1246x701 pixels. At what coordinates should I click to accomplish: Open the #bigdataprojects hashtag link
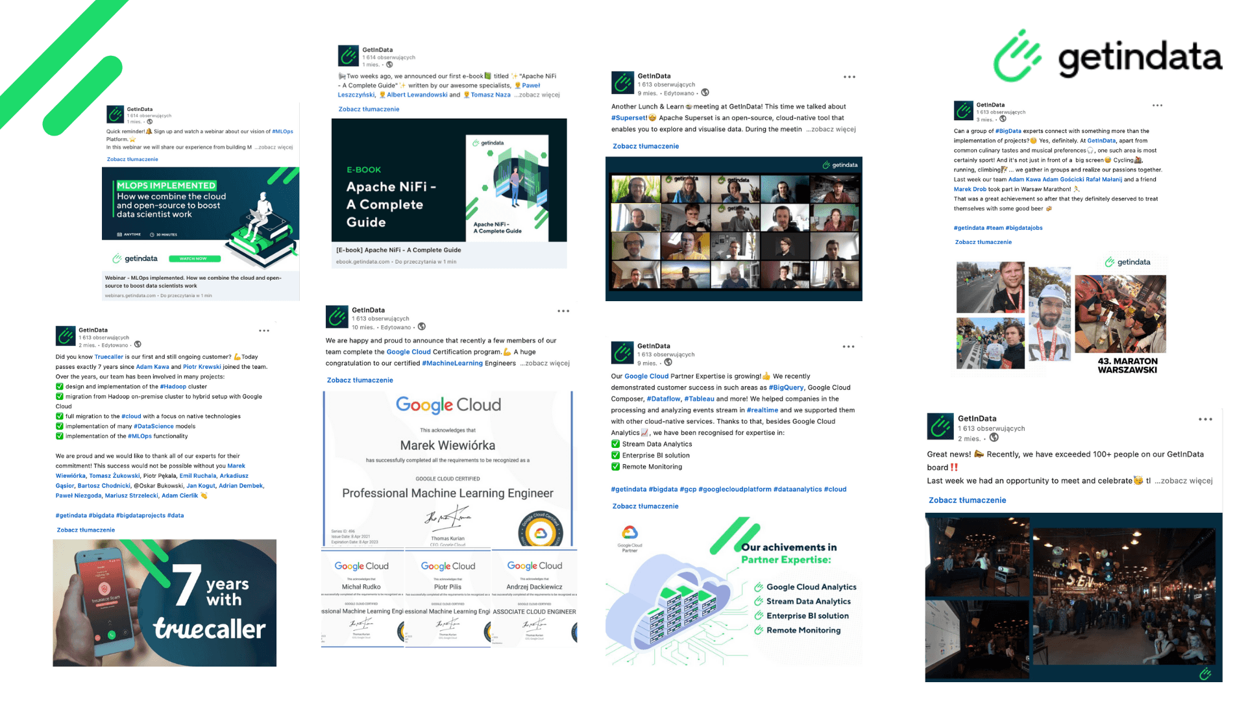(x=140, y=515)
